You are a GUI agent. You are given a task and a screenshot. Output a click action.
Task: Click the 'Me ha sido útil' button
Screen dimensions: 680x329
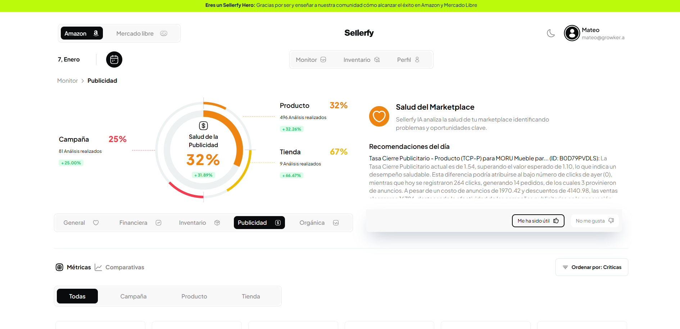point(538,221)
